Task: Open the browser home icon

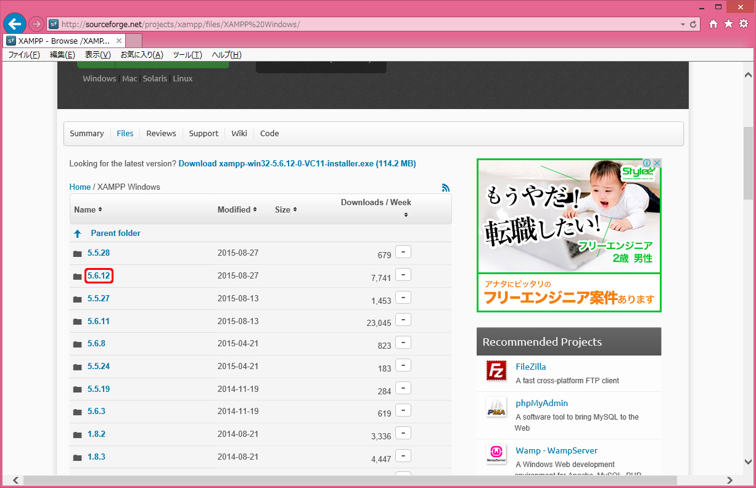Action: coord(713,24)
